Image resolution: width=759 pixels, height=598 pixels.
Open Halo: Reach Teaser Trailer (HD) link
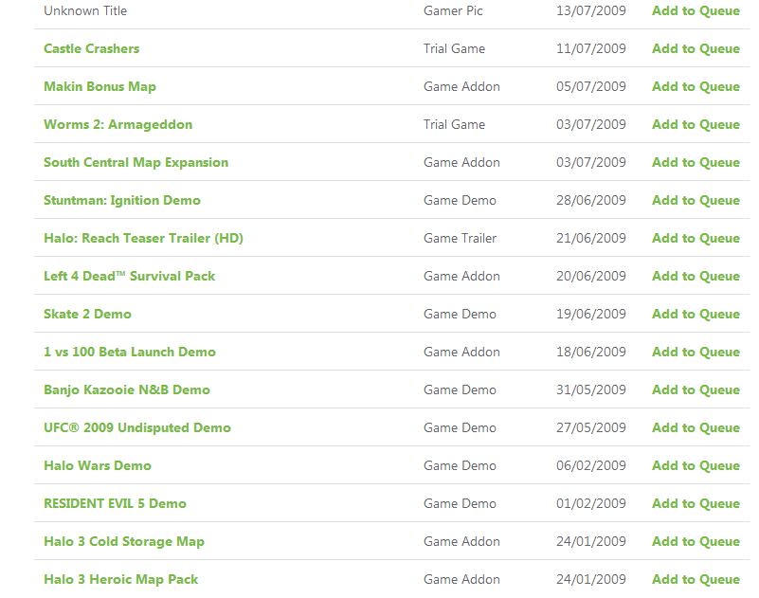[x=143, y=238]
